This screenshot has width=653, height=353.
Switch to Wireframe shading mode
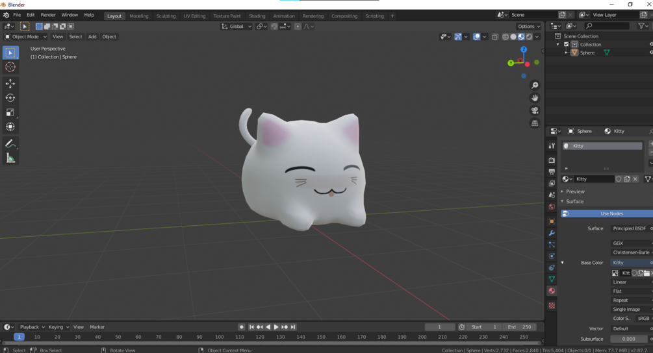pos(505,36)
